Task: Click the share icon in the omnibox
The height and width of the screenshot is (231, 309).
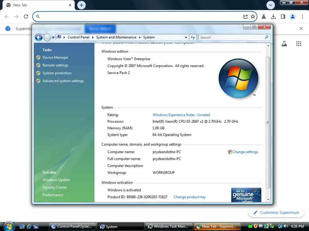Action: tap(245, 17)
